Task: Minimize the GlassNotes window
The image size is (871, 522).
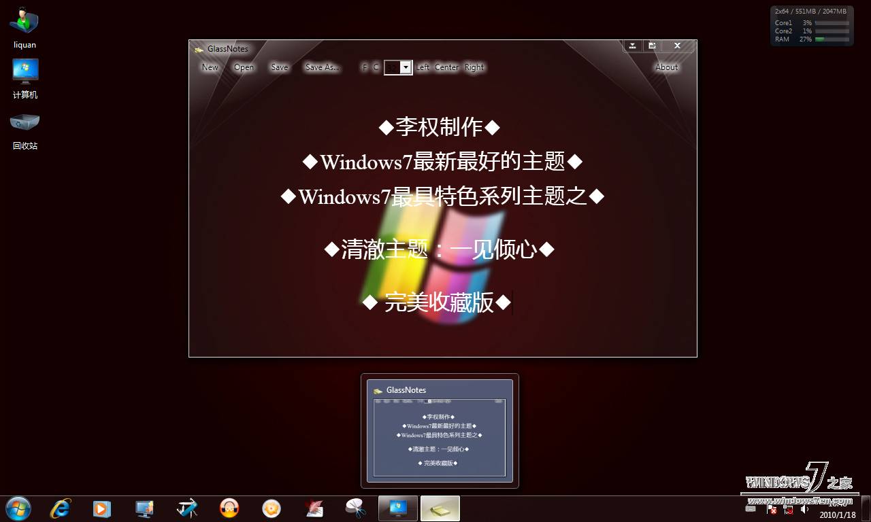Action: (633, 46)
